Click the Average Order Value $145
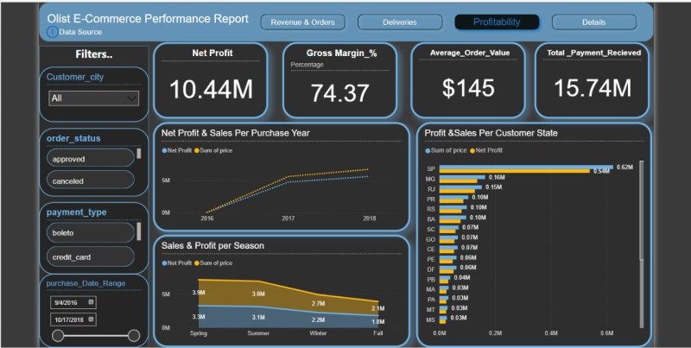 (468, 88)
